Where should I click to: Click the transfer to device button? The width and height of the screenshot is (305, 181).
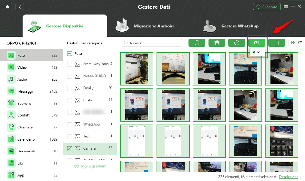pyautogui.click(x=277, y=43)
